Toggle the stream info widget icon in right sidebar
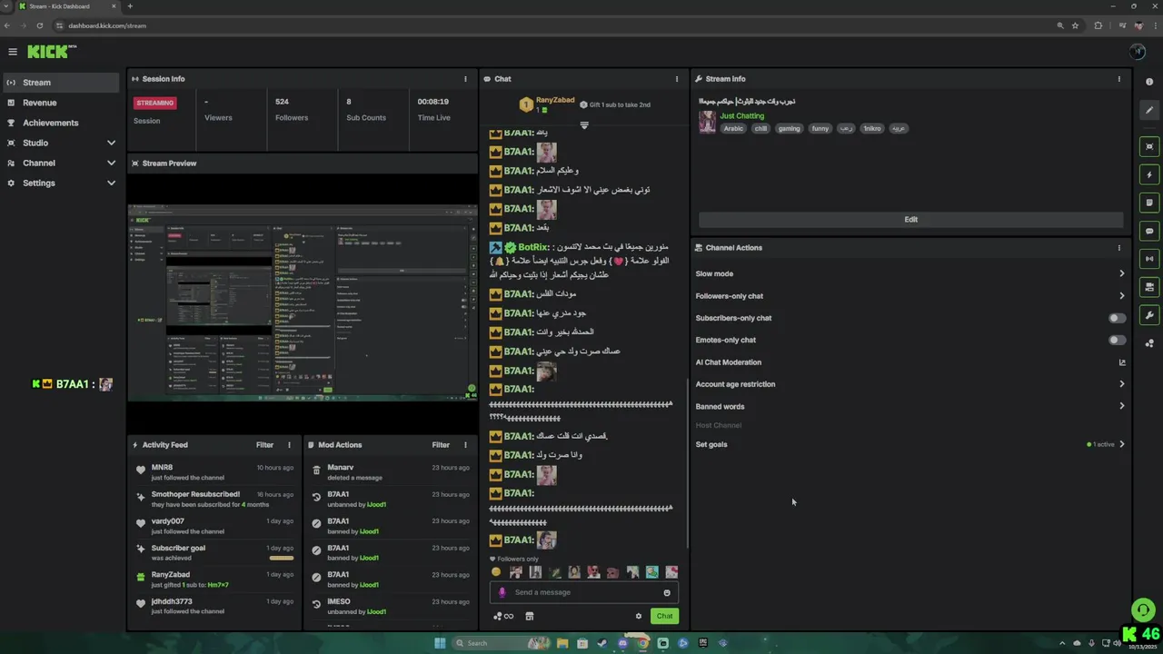This screenshot has height=654, width=1163. (x=1149, y=287)
